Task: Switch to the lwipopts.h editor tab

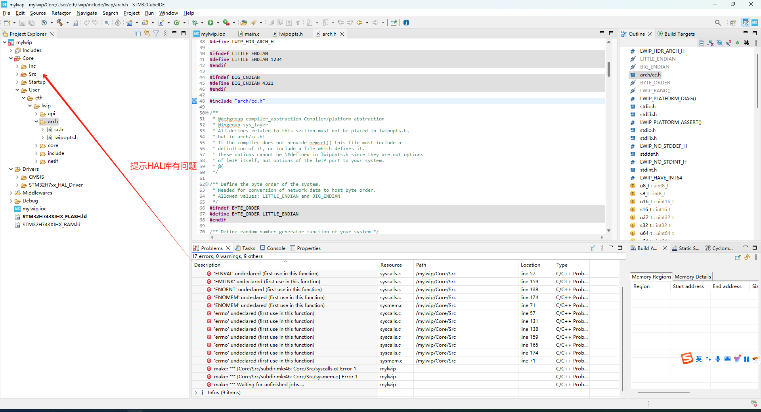Action: [x=291, y=34]
